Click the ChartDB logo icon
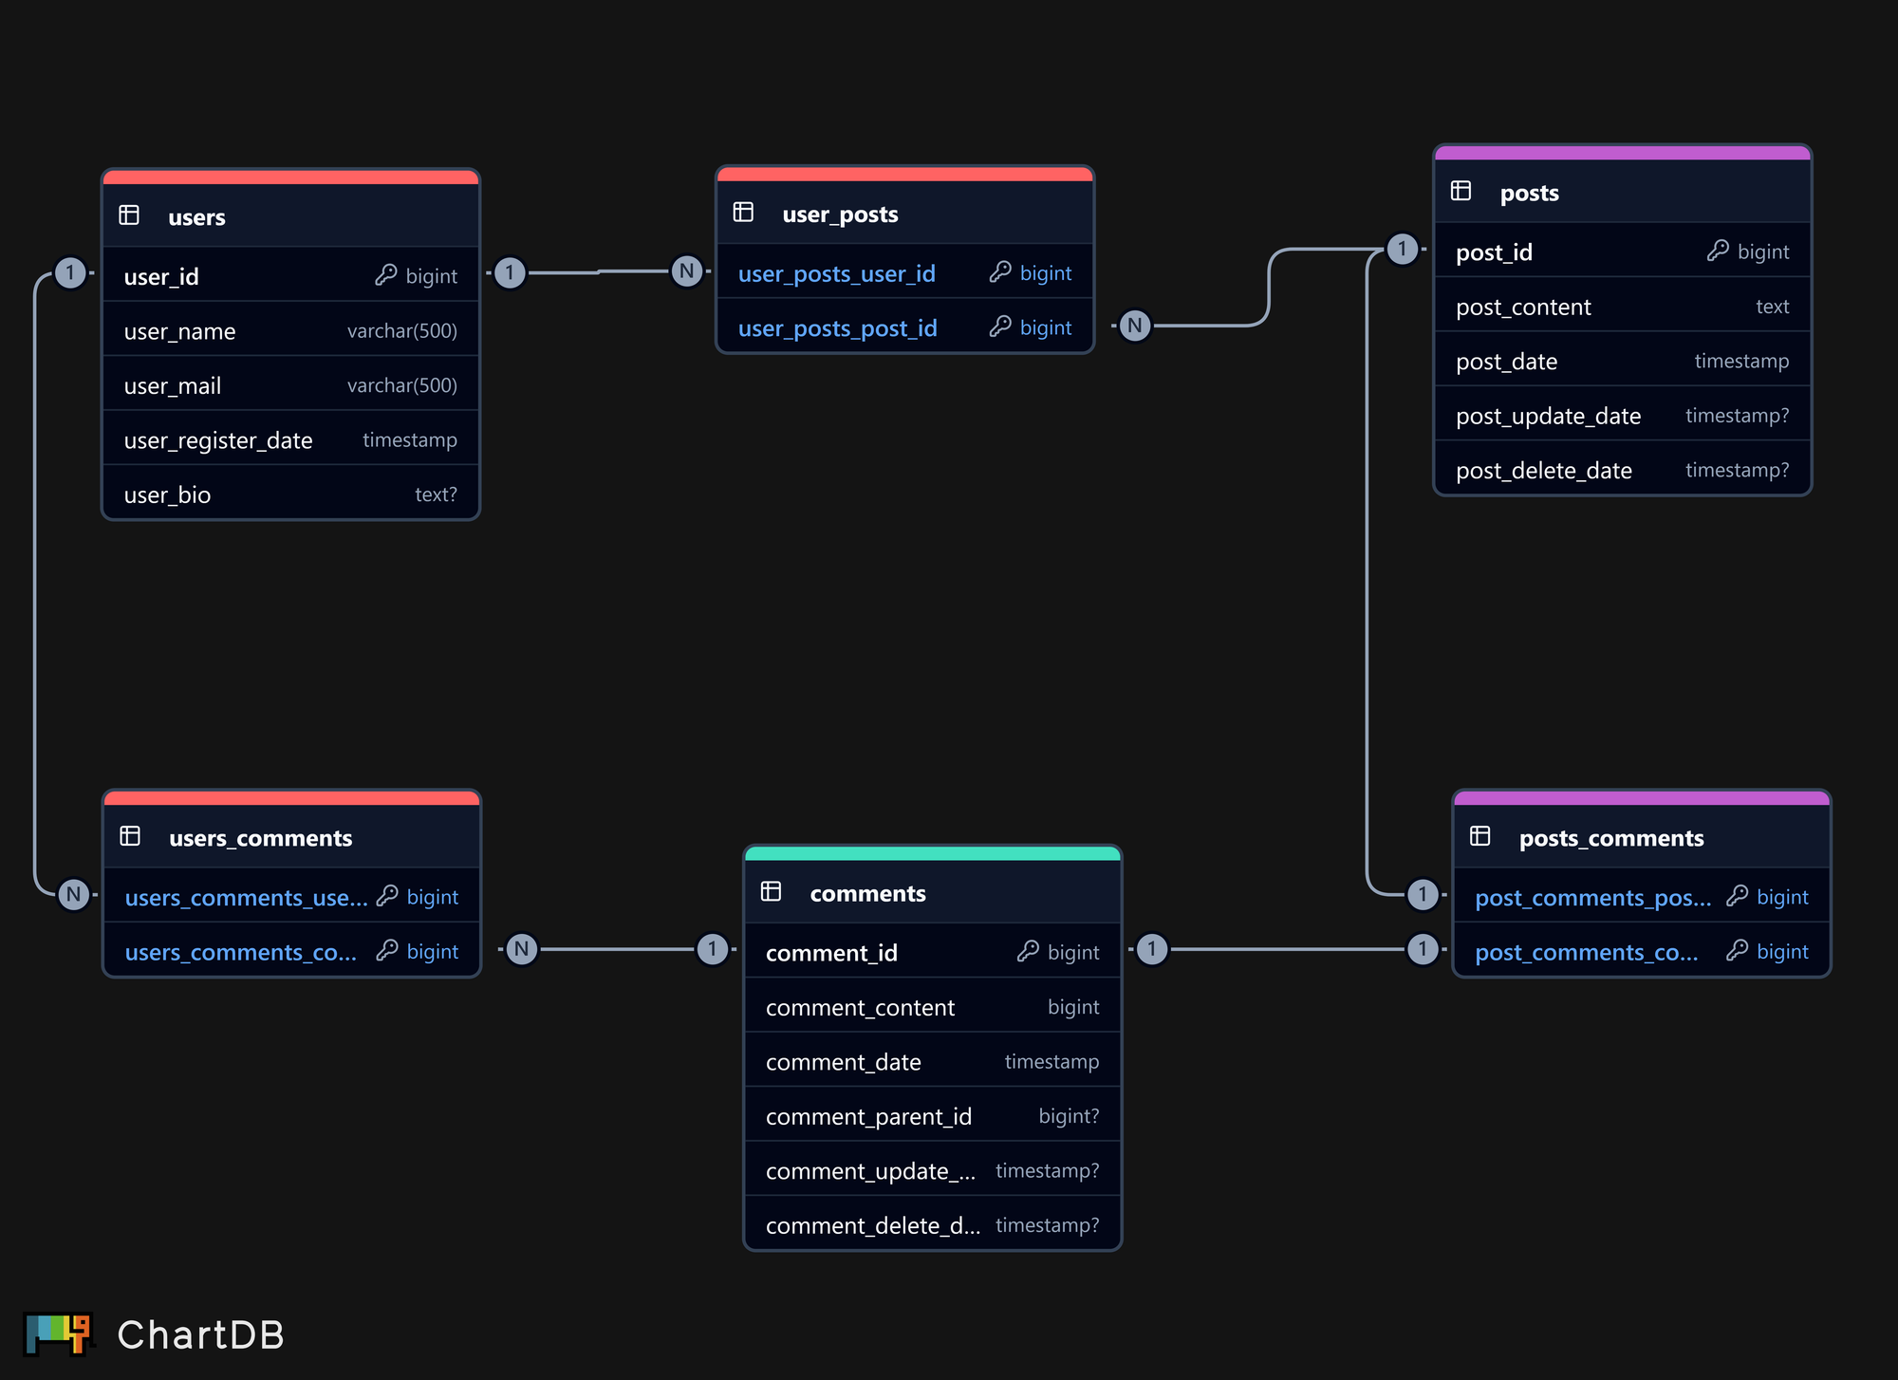 (58, 1333)
